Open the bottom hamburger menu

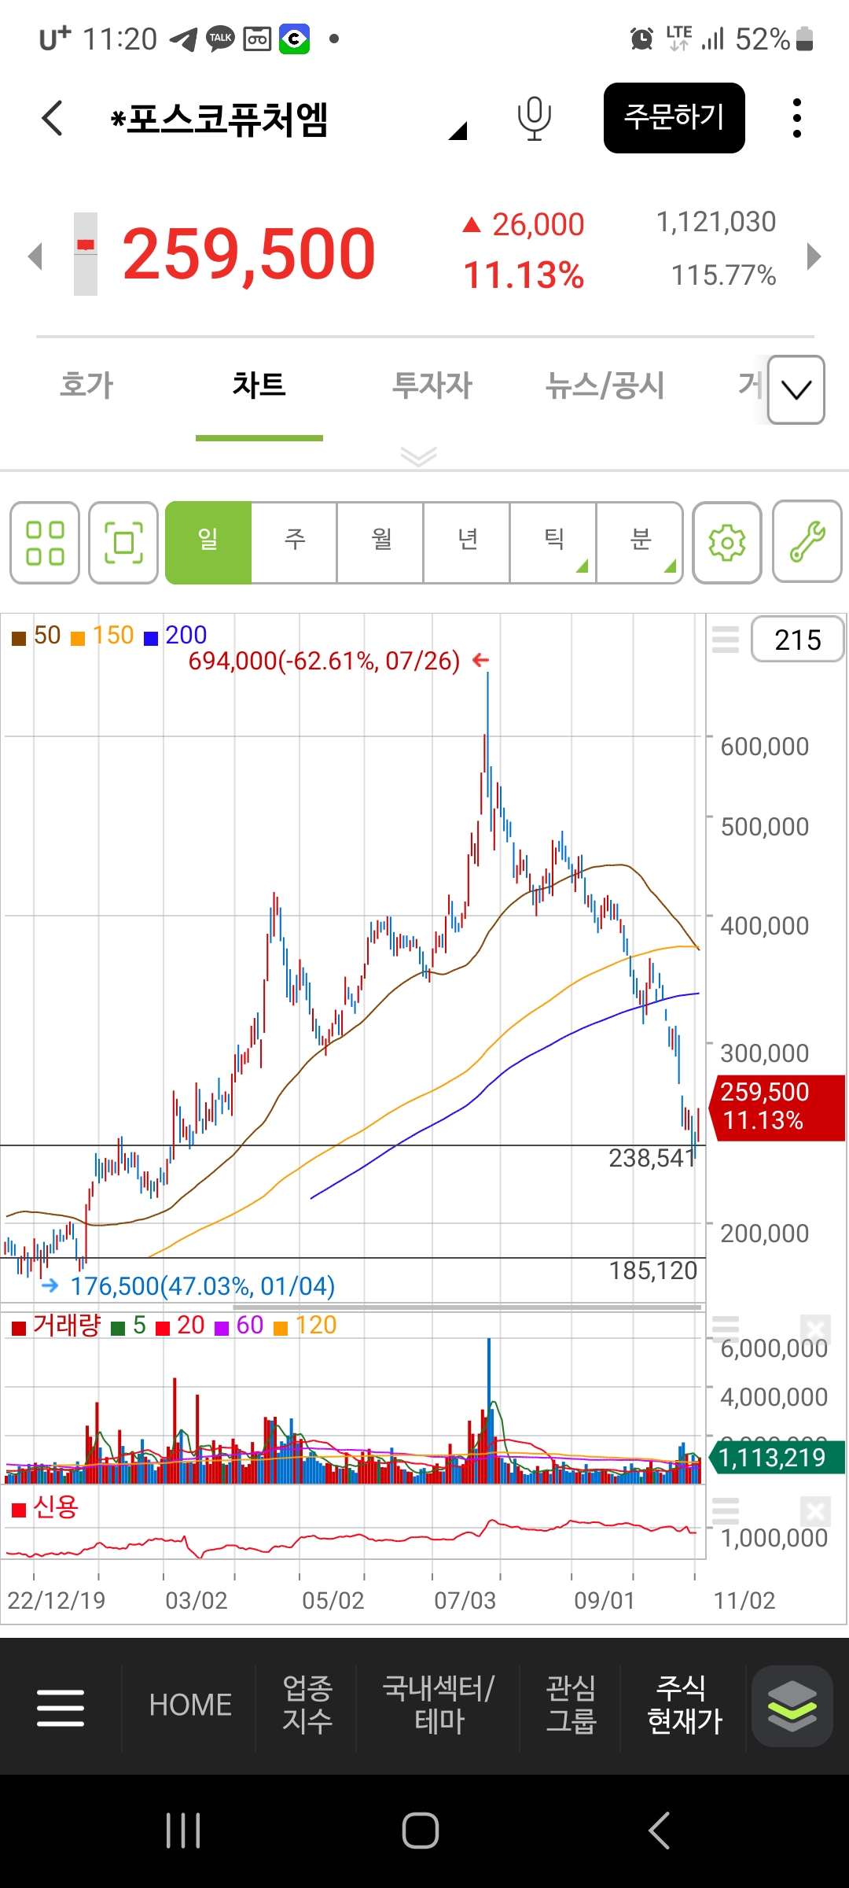point(61,1708)
